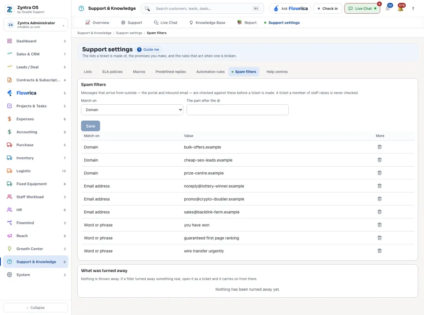Open the help question mark icon
Screen dimensions: 424x315
click(x=413, y=9)
